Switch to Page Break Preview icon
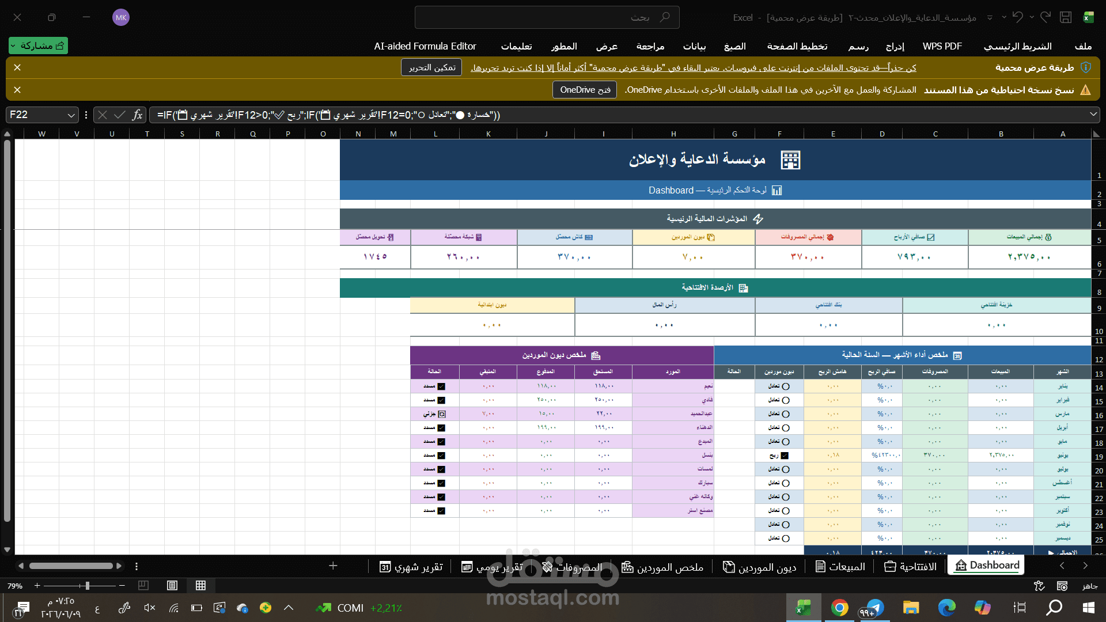The image size is (1106, 622). (x=143, y=586)
